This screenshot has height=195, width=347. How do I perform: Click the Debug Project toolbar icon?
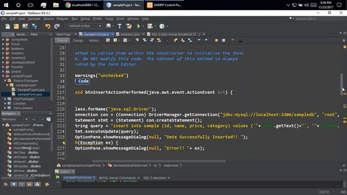[150, 27]
